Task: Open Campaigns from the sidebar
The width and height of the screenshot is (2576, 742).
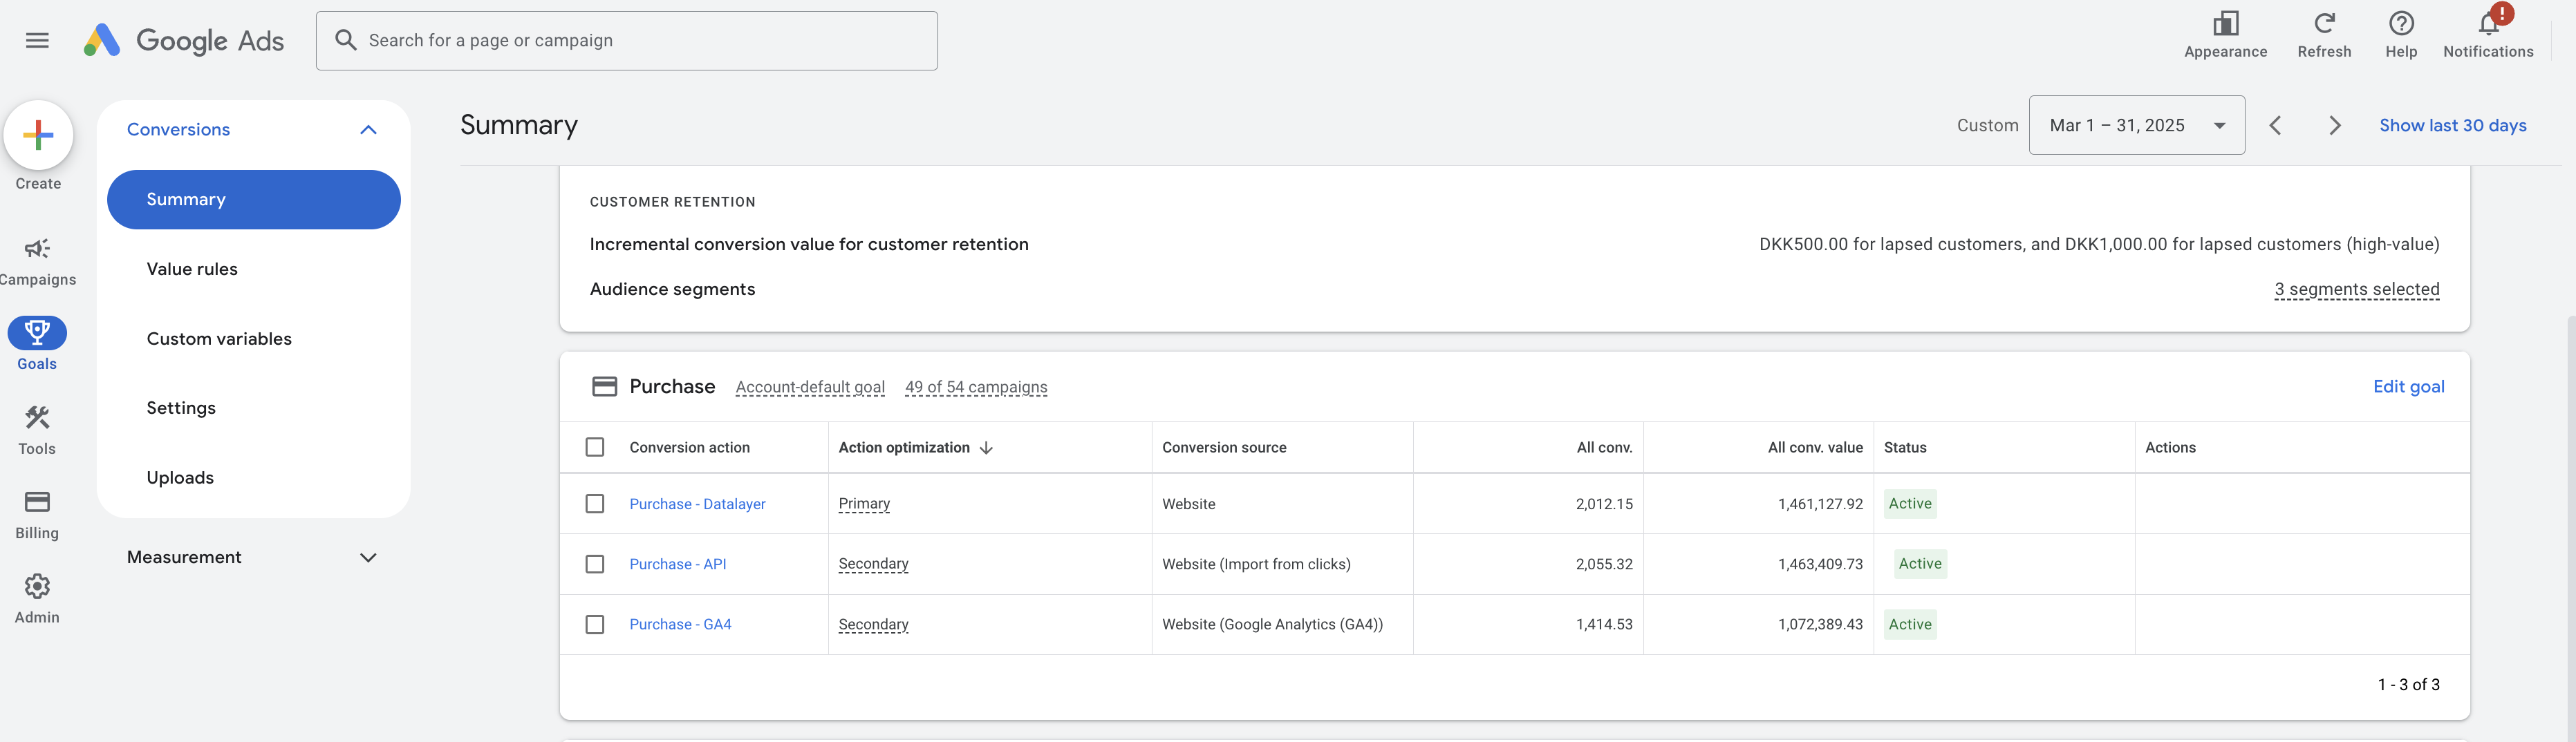Action: tap(37, 249)
